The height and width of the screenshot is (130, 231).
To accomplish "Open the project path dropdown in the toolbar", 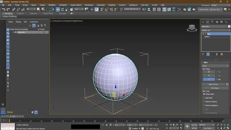I will tap(210, 9).
